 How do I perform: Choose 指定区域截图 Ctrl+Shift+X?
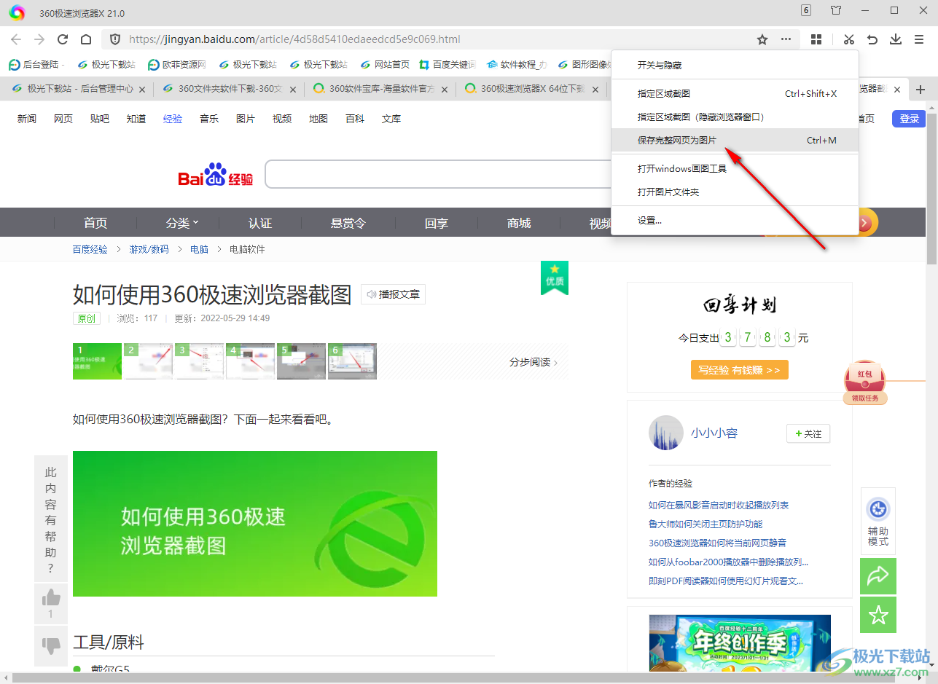(x=735, y=94)
